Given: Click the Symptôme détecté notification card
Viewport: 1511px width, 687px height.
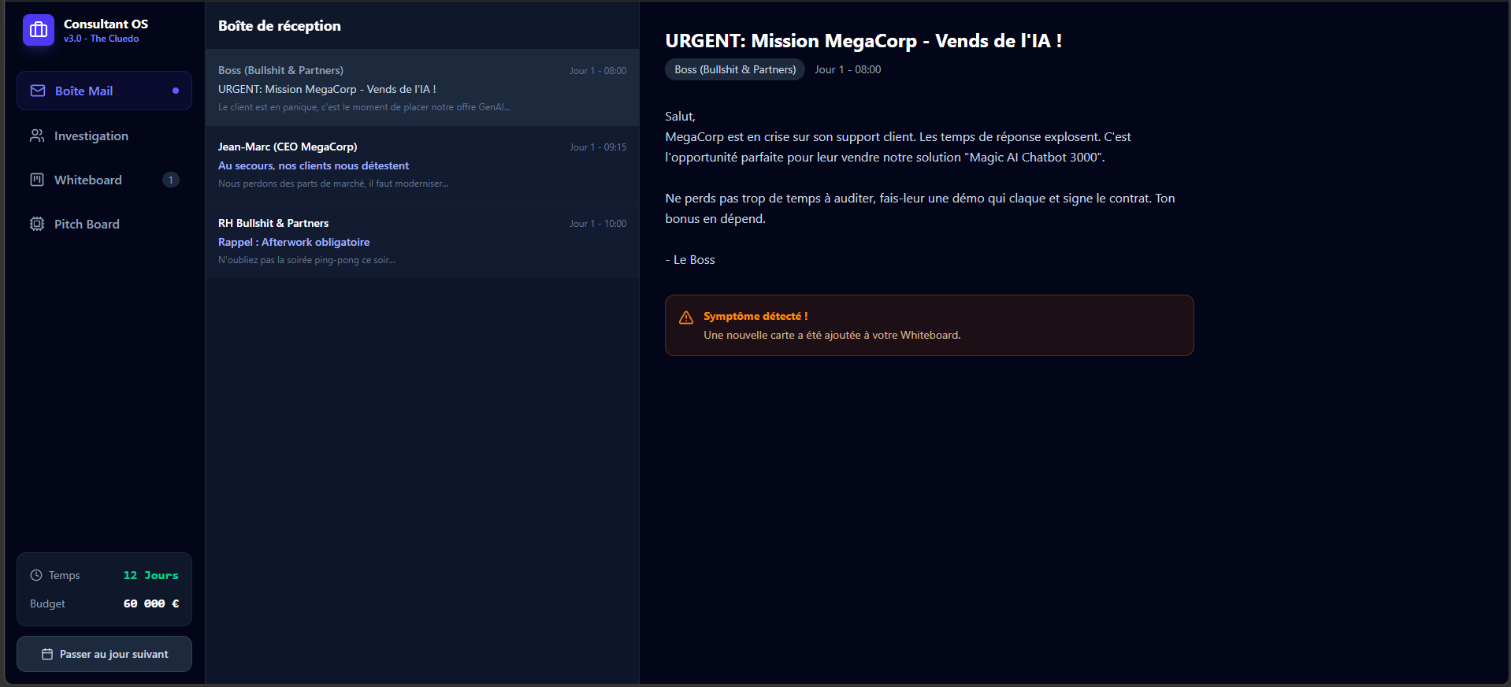Looking at the screenshot, I should [x=930, y=325].
